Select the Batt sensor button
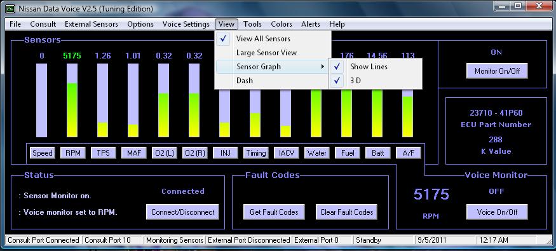Image resolution: width=556 pixels, height=251 pixels. point(377,153)
